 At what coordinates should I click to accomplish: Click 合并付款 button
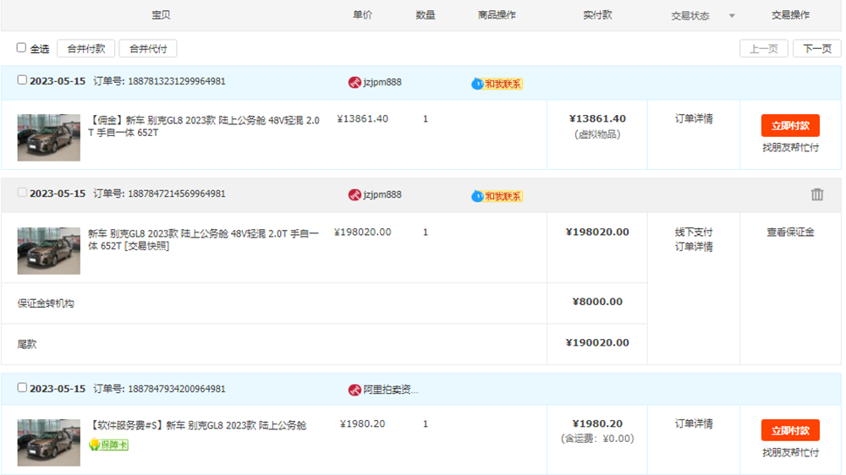85,49
